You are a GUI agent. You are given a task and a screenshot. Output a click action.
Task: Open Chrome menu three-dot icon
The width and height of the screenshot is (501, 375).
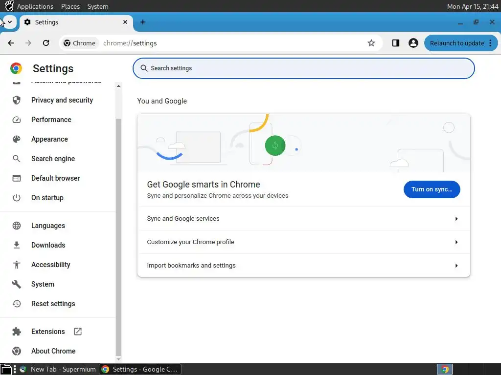490,43
